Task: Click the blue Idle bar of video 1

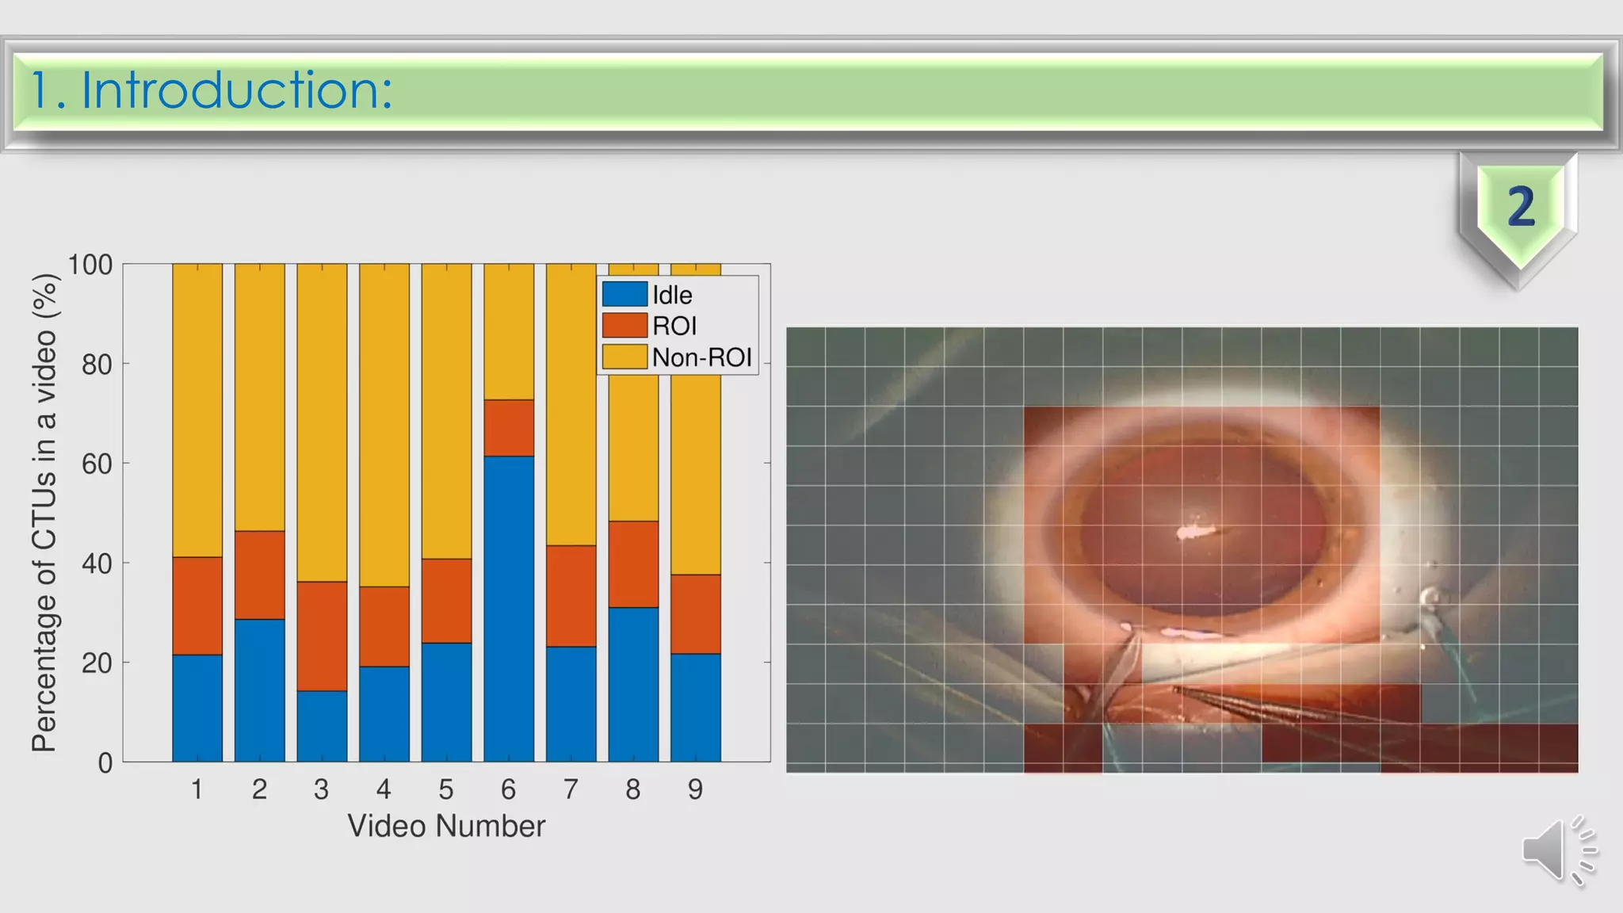Action: click(197, 708)
